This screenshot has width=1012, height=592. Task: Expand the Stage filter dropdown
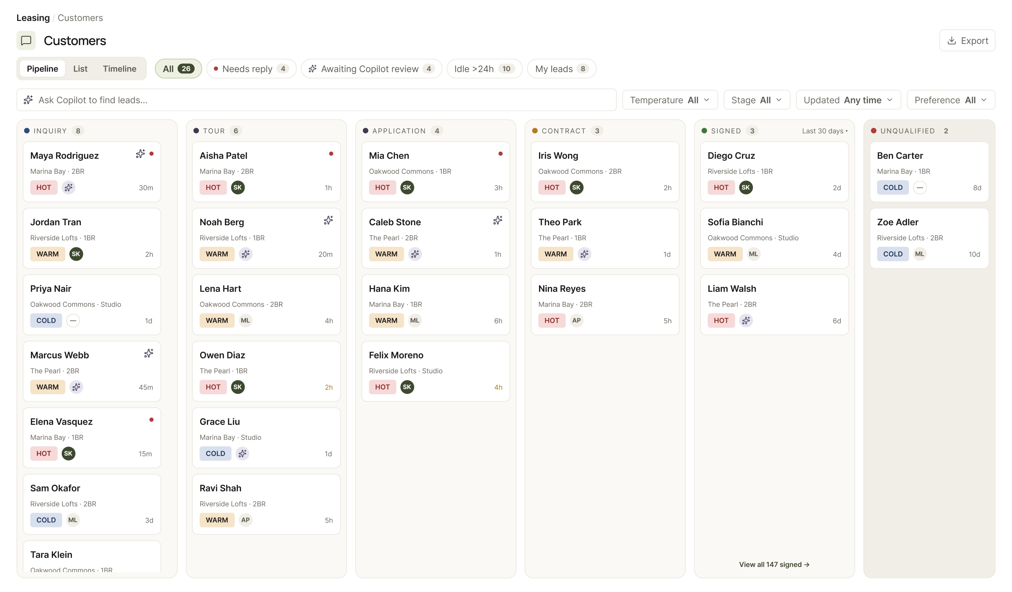point(757,100)
